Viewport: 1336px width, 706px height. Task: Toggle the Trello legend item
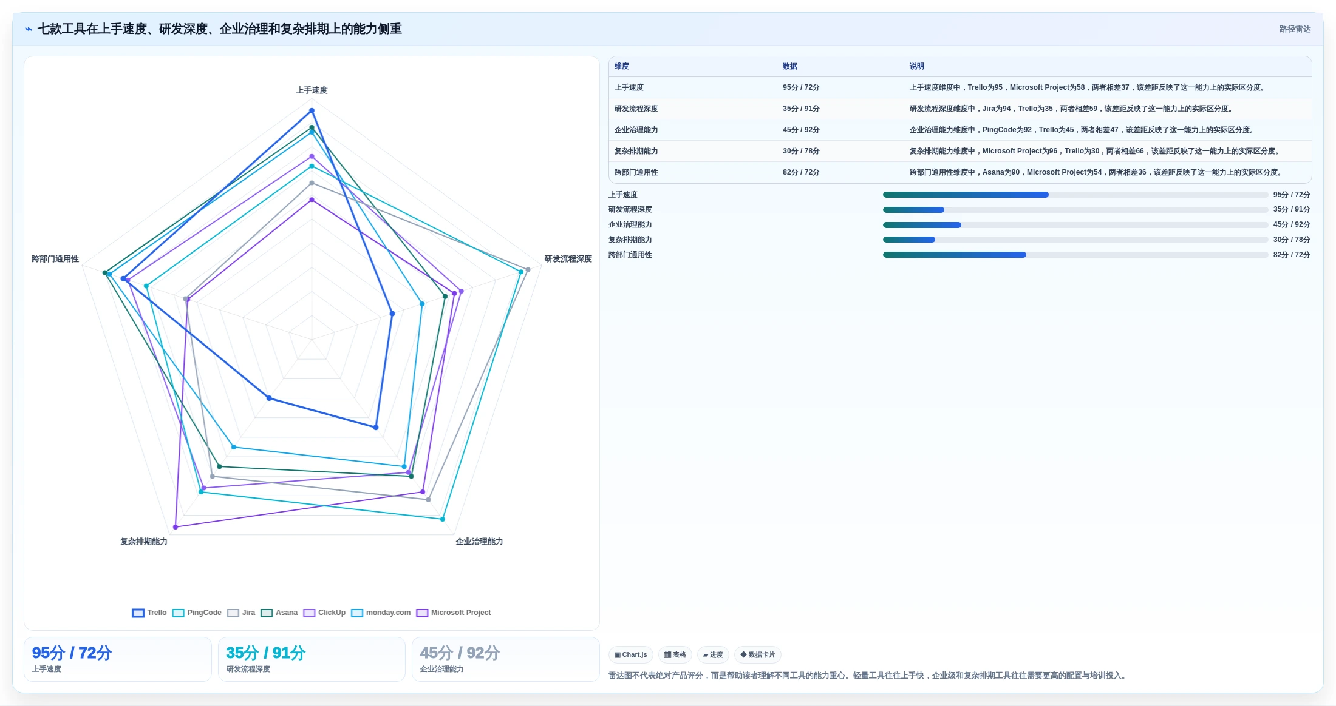149,613
